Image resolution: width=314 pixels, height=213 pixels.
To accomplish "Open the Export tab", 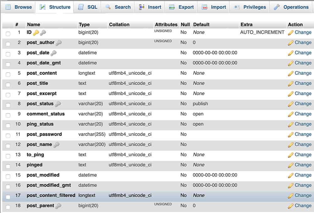I will 181,7.
